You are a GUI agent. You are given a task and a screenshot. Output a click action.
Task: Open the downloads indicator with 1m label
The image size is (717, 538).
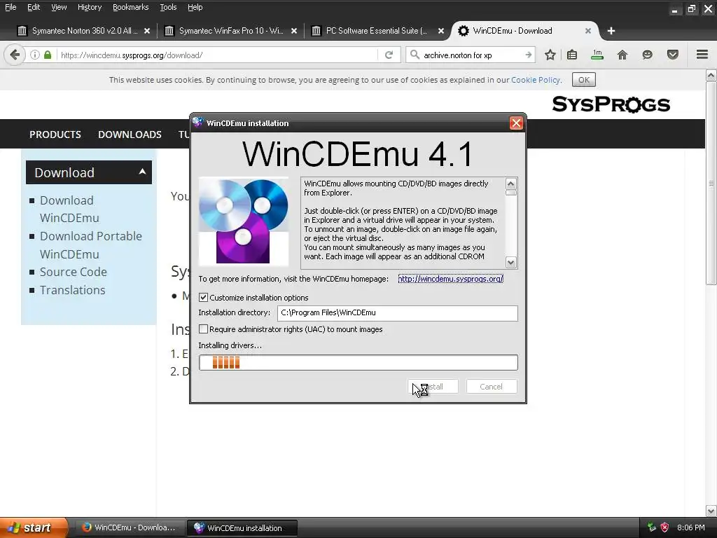[597, 55]
